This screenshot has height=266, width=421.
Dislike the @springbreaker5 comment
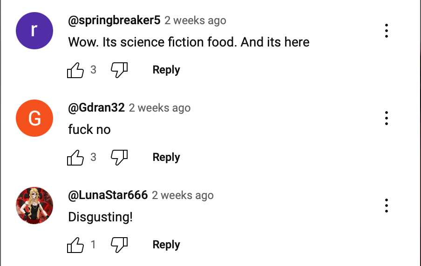tap(119, 70)
